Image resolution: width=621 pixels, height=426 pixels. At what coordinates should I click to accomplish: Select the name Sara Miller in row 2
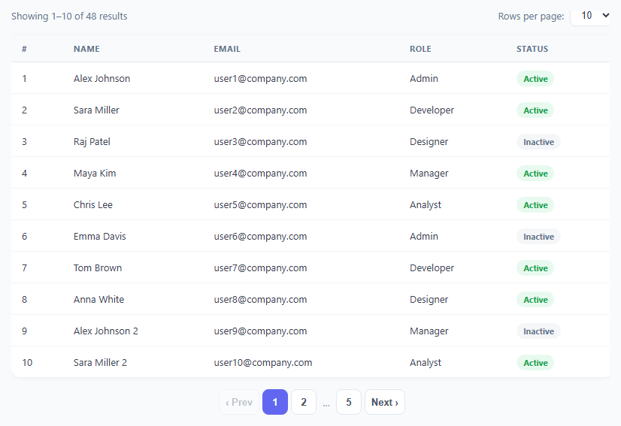96,110
